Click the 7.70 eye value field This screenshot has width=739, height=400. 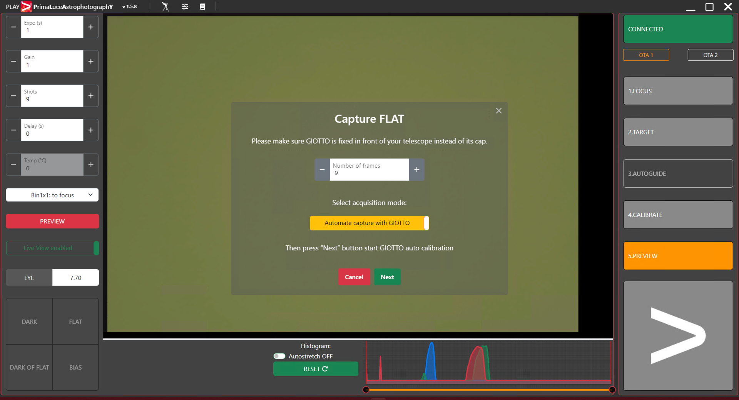pos(75,278)
